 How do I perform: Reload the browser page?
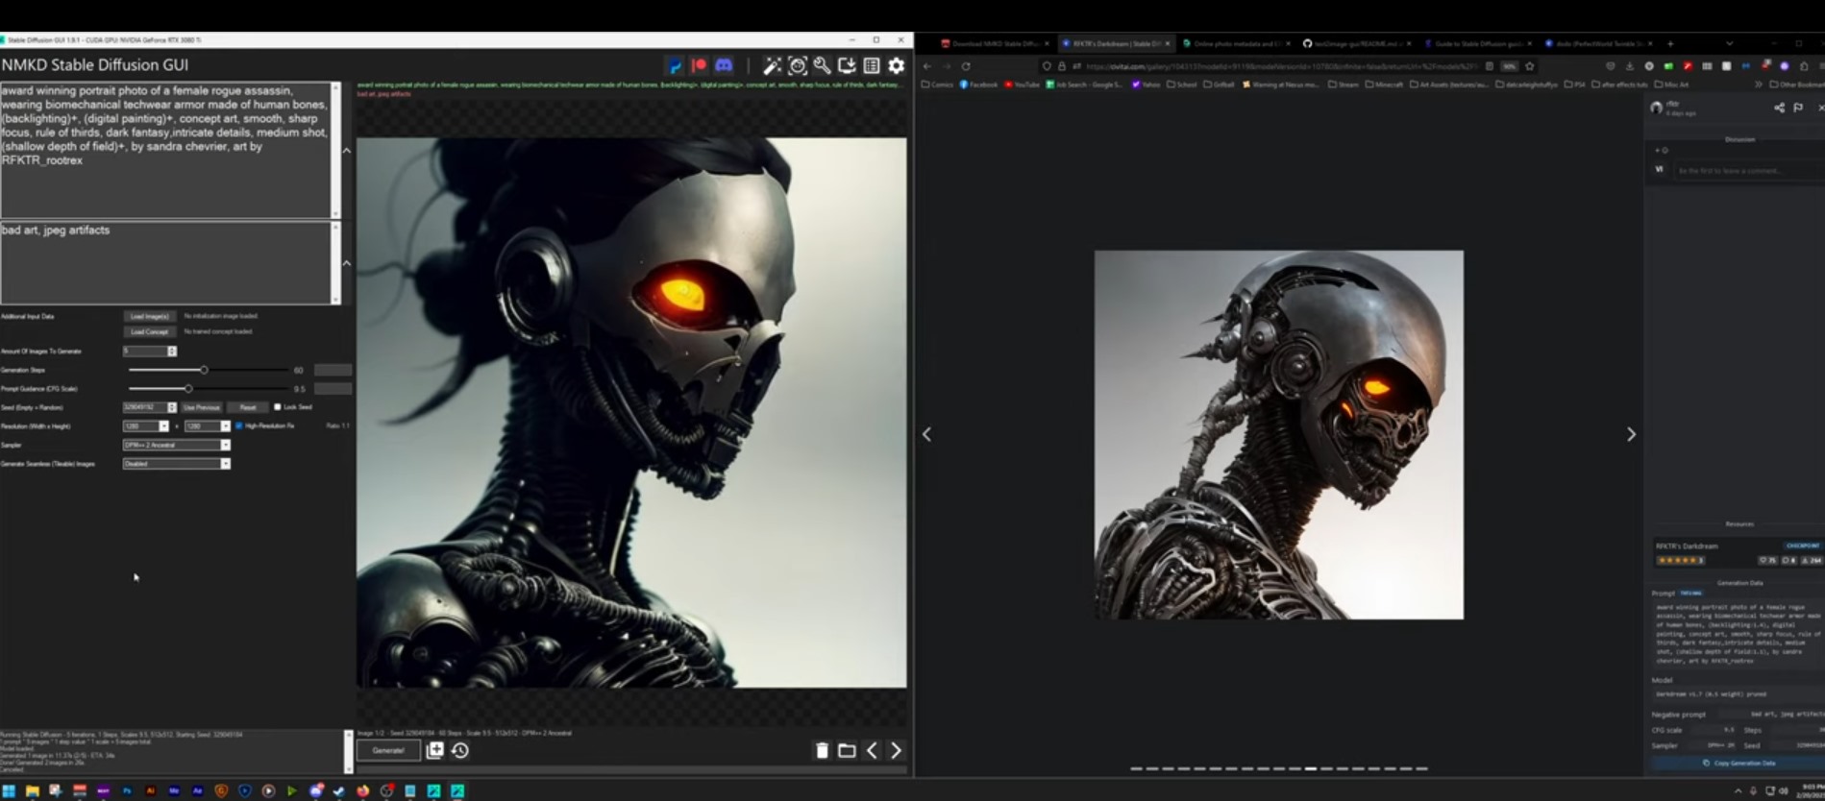(966, 66)
